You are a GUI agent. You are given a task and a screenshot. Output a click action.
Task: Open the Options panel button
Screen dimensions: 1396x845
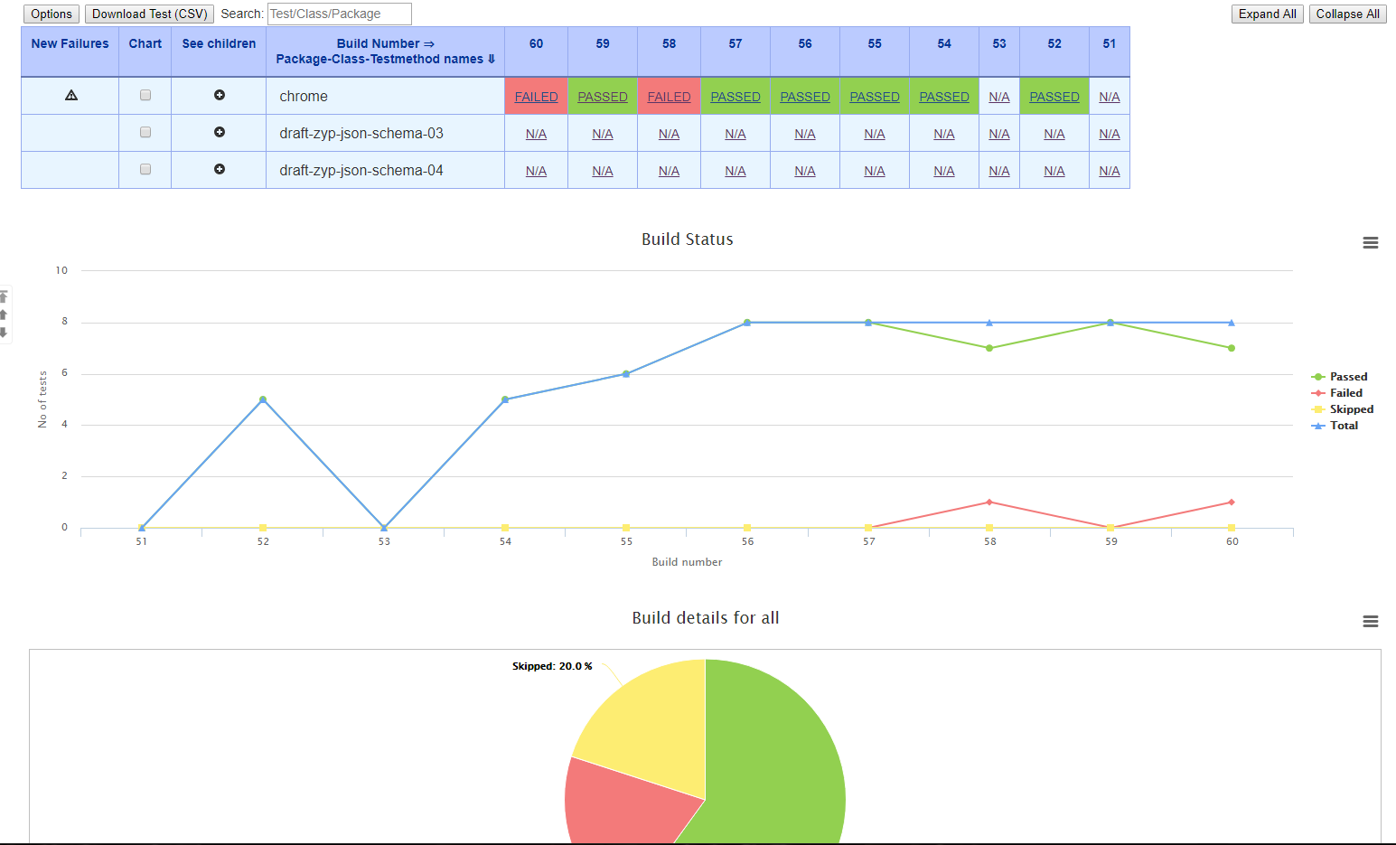[52, 14]
